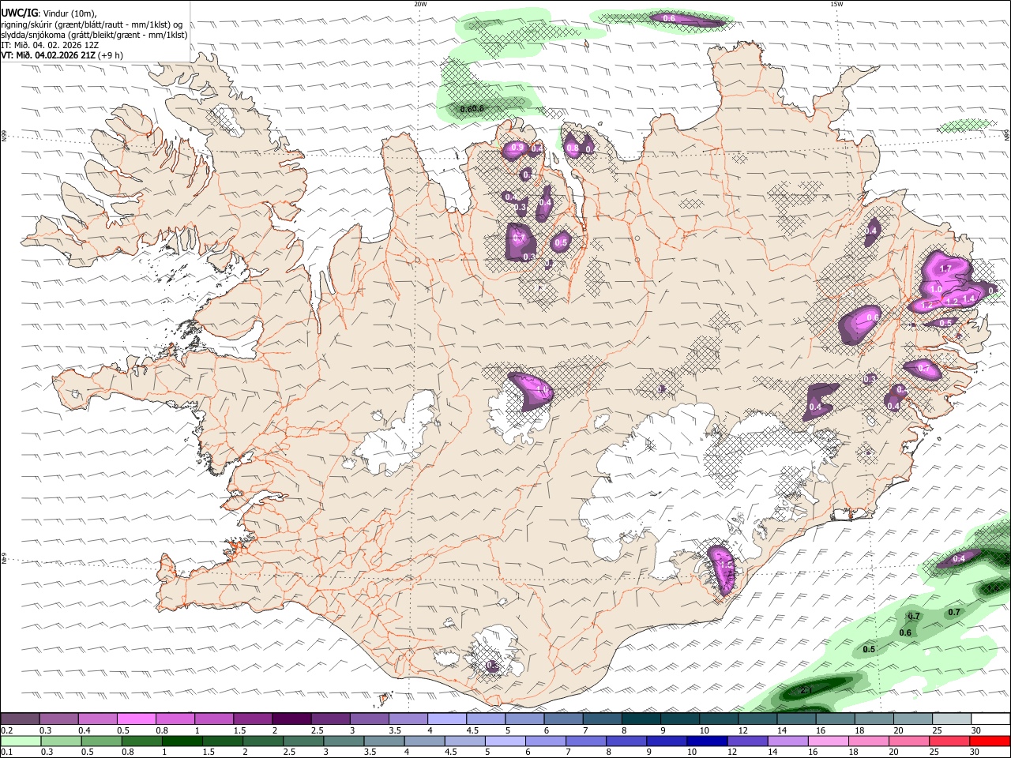Select the upper scale swatch between 12 and 14
The height and width of the screenshot is (758, 1011).
[757, 719]
